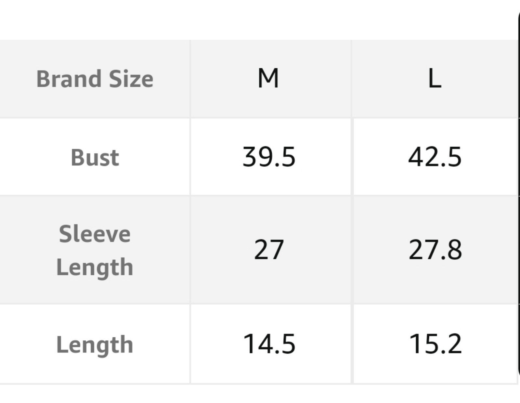The width and height of the screenshot is (520, 403).
Task: Select the 27.8 sleeve length value
Action: tap(435, 250)
